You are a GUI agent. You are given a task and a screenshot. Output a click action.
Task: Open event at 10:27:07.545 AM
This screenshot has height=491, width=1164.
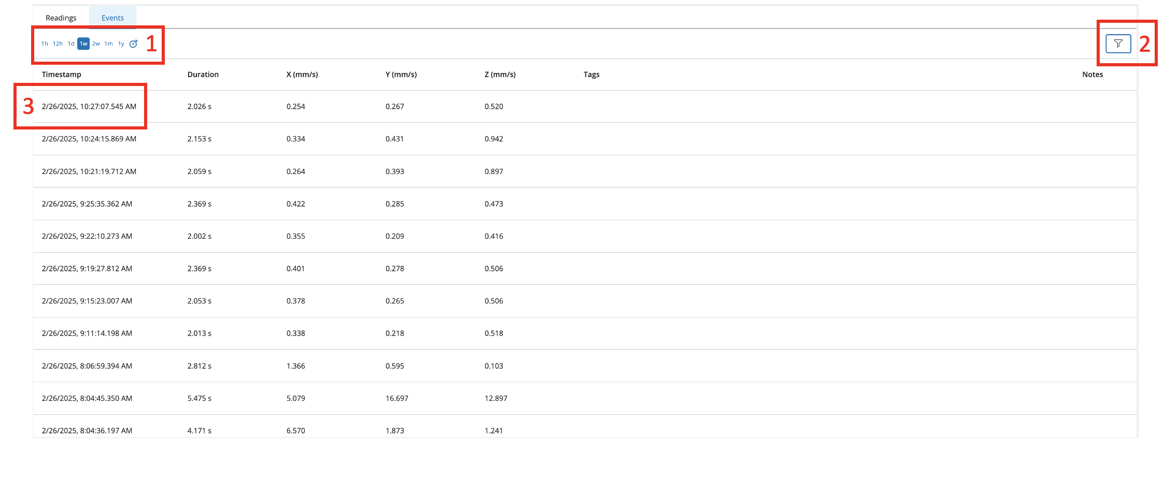[x=89, y=107]
